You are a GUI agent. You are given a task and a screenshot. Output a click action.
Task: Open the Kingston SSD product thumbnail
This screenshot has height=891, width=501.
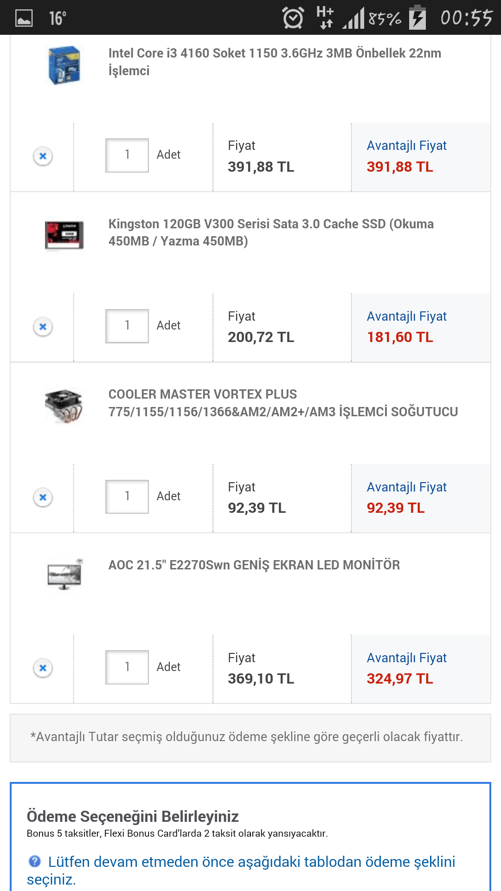coord(64,235)
